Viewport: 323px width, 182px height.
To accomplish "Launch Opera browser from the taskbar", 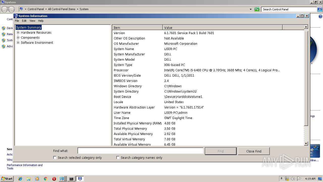I will coord(54,179).
